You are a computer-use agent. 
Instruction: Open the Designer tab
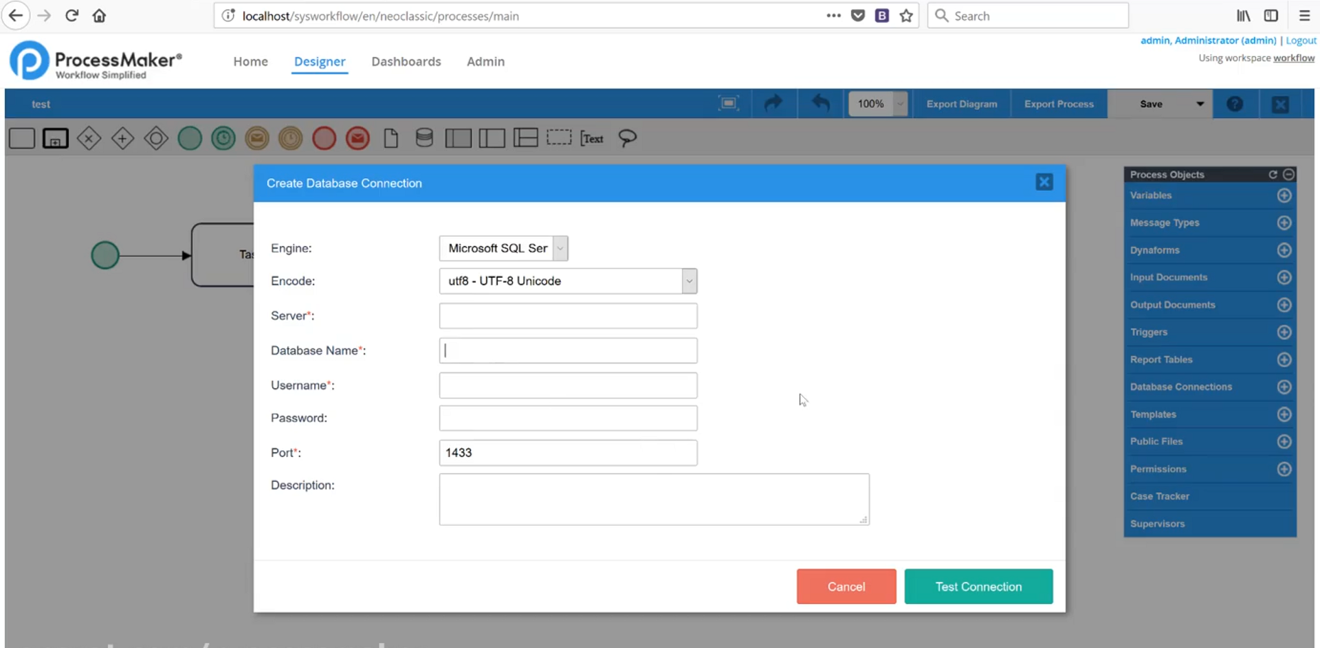[x=320, y=61]
